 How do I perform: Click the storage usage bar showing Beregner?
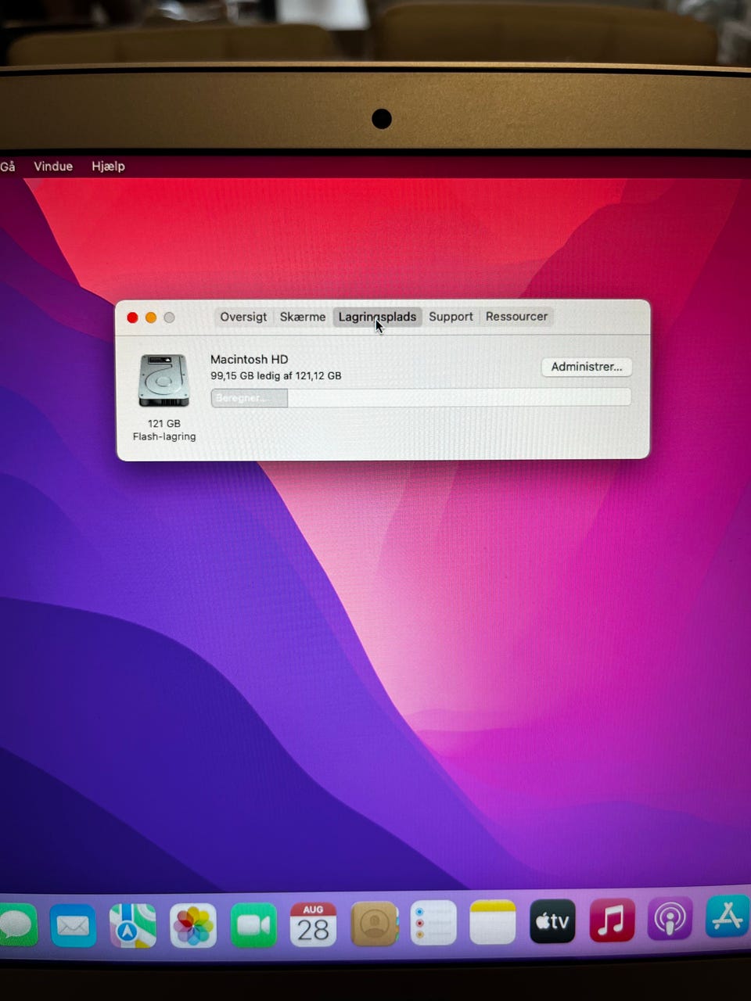coord(421,398)
